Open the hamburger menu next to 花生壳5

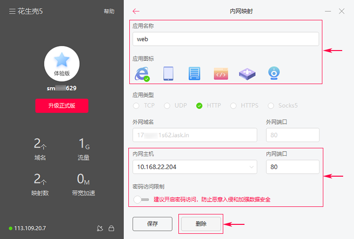coord(12,11)
